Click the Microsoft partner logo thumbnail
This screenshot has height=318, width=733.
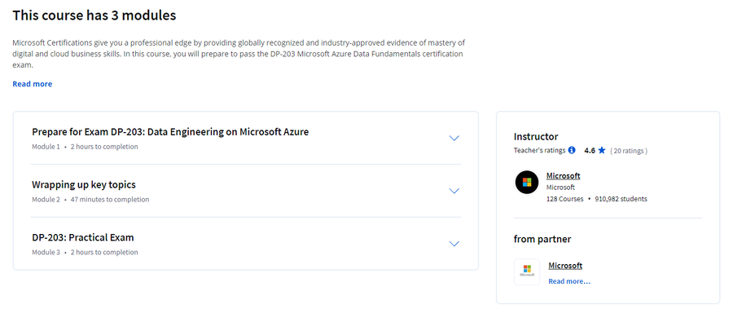click(x=527, y=272)
